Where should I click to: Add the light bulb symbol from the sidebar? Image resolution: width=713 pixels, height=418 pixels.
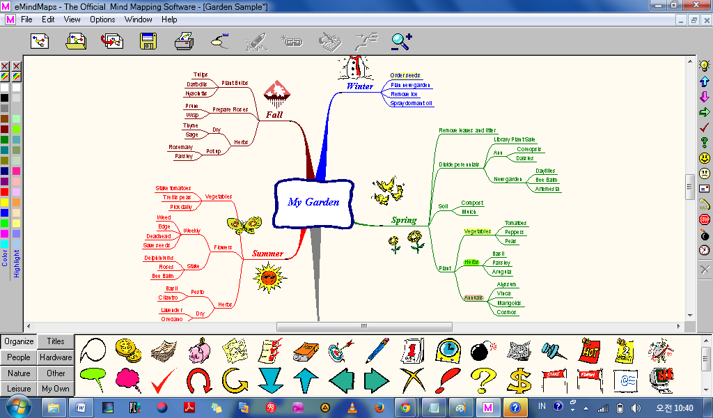(x=704, y=66)
